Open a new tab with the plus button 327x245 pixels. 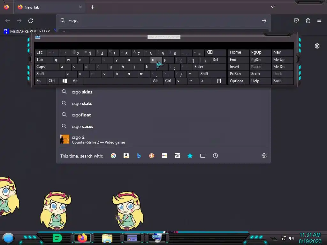[x=92, y=7]
